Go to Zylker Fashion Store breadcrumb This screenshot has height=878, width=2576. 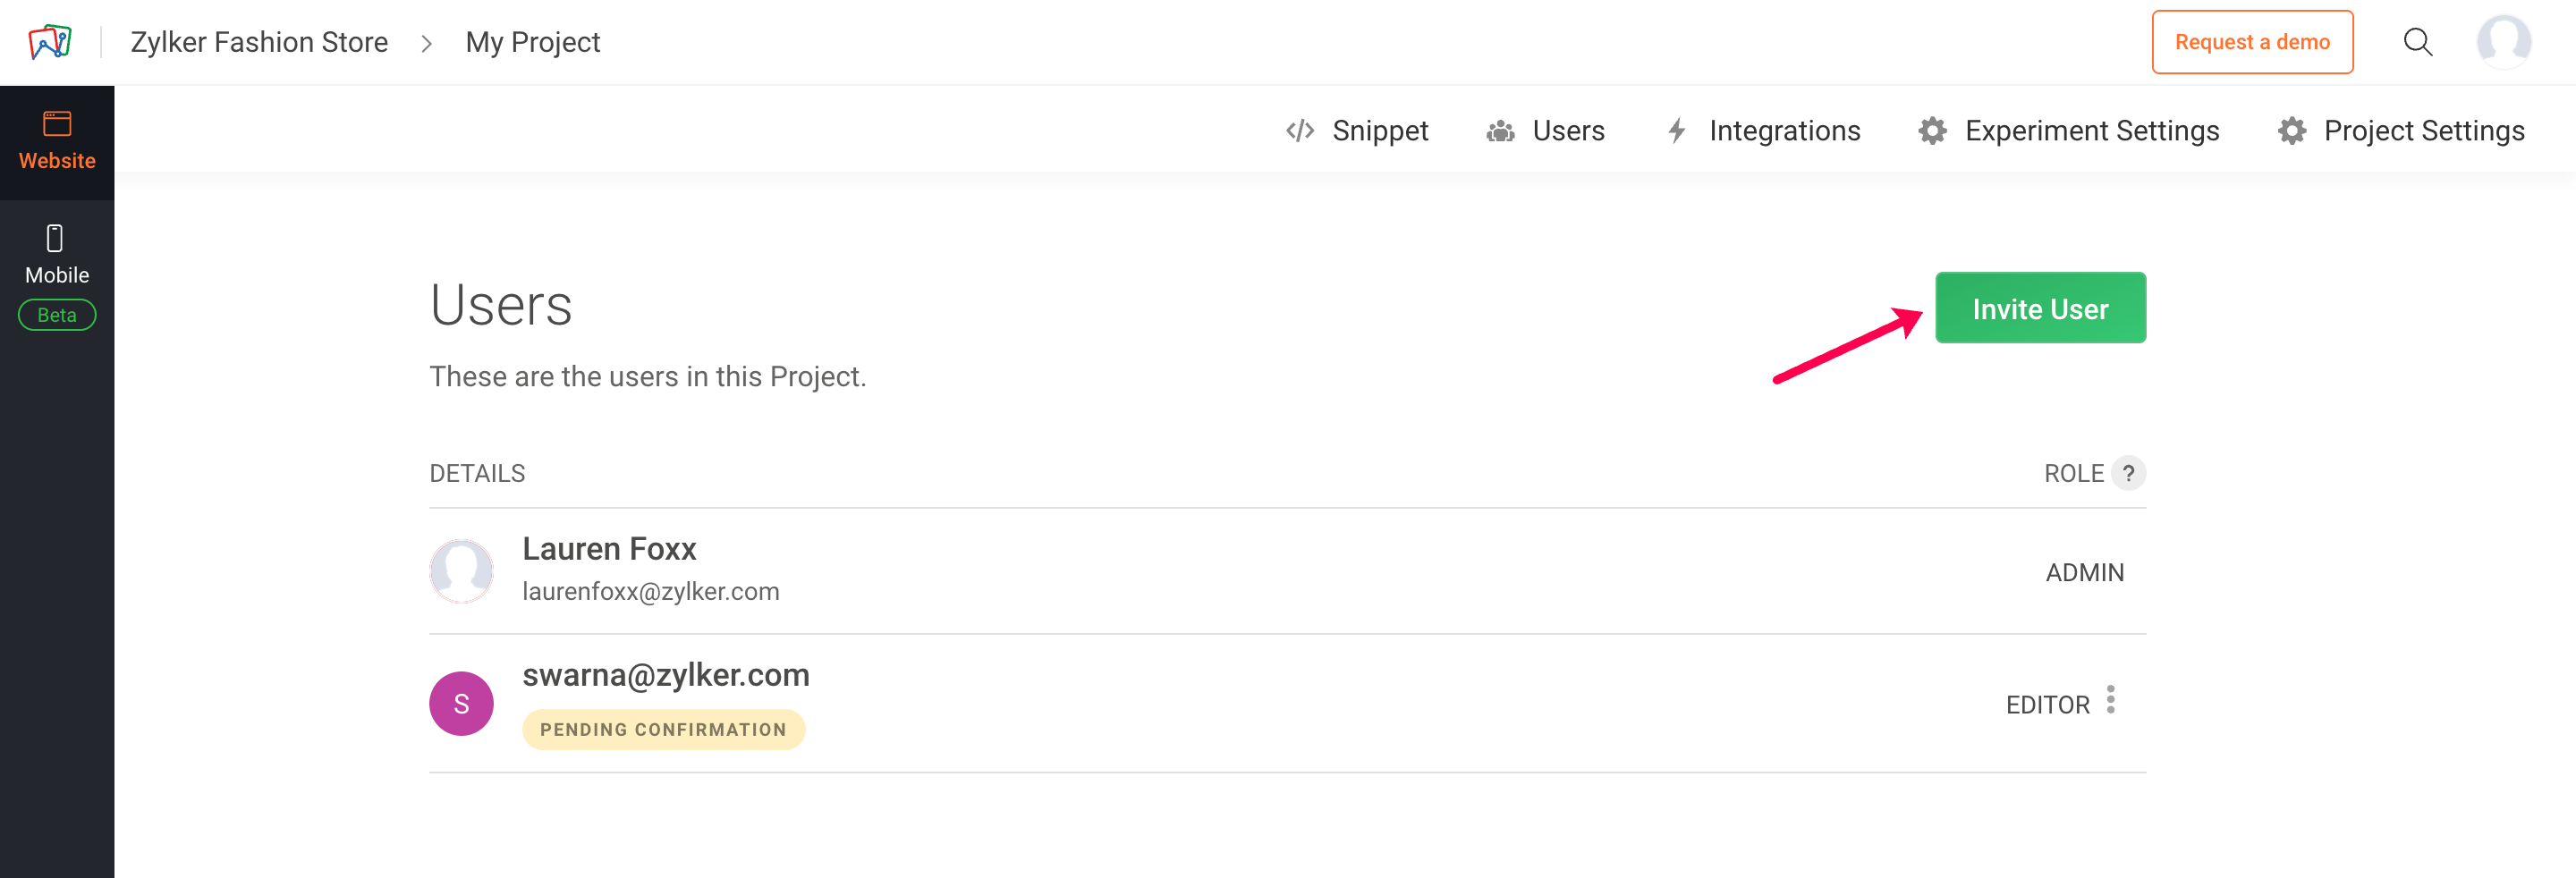click(259, 42)
